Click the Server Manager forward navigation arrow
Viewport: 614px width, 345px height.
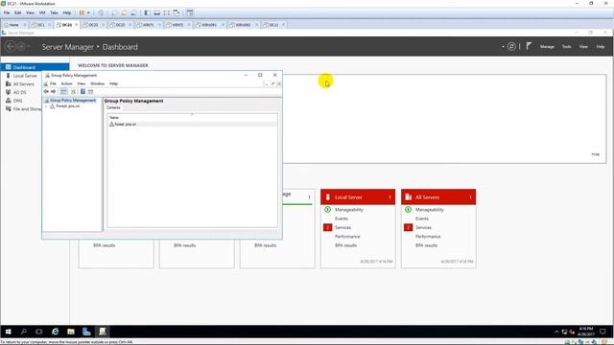(21, 47)
